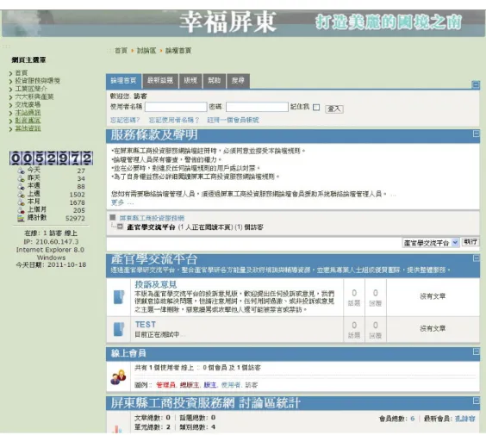Image resolution: width=486 pixels, height=435 pixels.
Task: Click the 上個月 visitor counter icon
Action: [x=21, y=210]
